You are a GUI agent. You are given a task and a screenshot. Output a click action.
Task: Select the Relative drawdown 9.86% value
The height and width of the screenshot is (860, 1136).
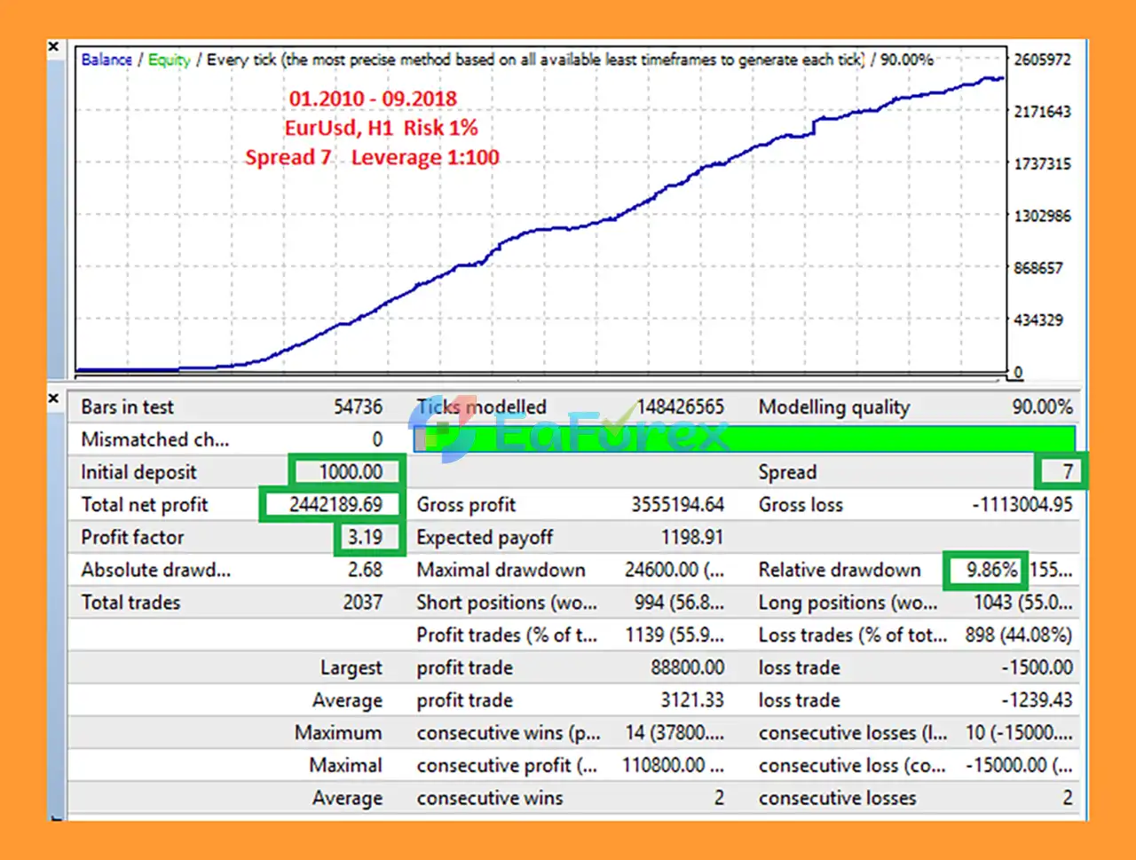pyautogui.click(x=990, y=570)
